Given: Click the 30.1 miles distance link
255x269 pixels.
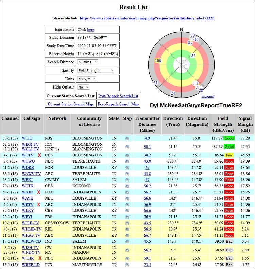Looking at the screenshot, I should pos(147,147).
